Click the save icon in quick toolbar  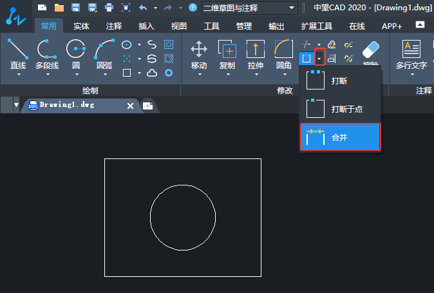pos(75,8)
